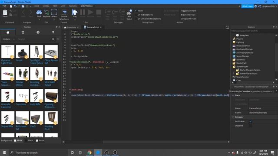The height and width of the screenshot is (156, 278).
Task: Click the Toolbox search magnifier icon
Action: (x=53, y=39)
